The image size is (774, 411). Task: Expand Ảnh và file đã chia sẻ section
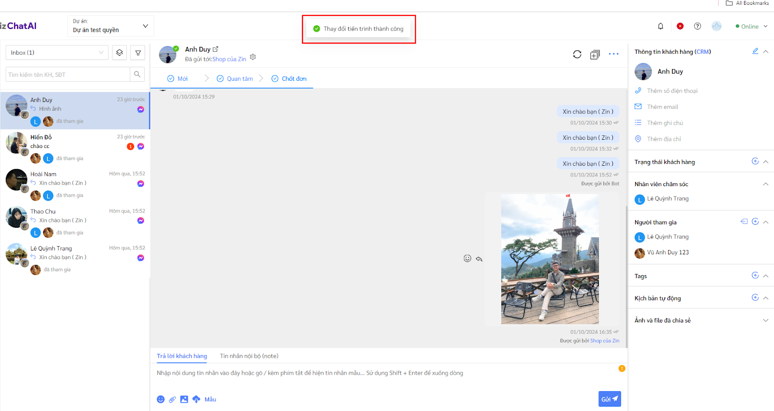[x=765, y=320]
